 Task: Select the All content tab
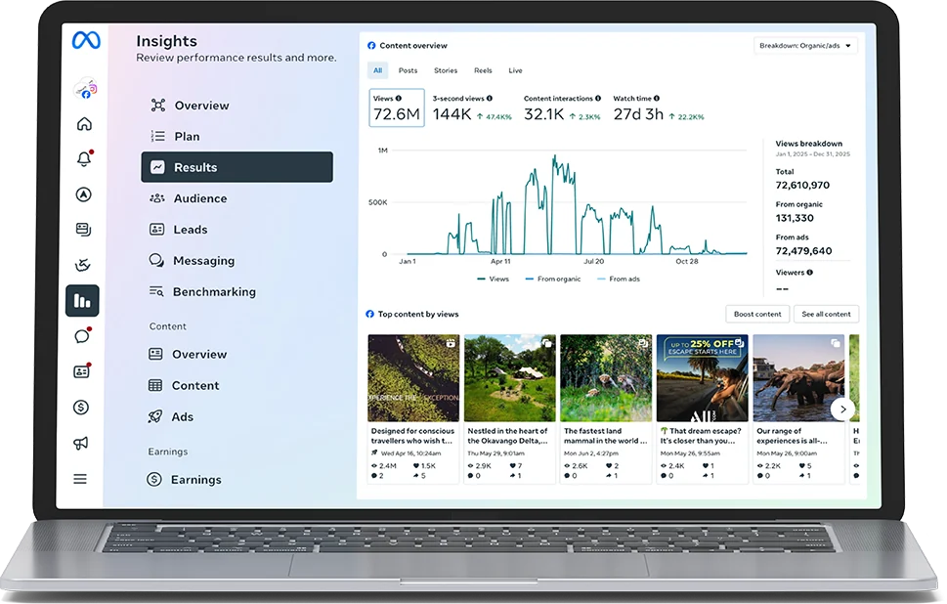coord(377,70)
